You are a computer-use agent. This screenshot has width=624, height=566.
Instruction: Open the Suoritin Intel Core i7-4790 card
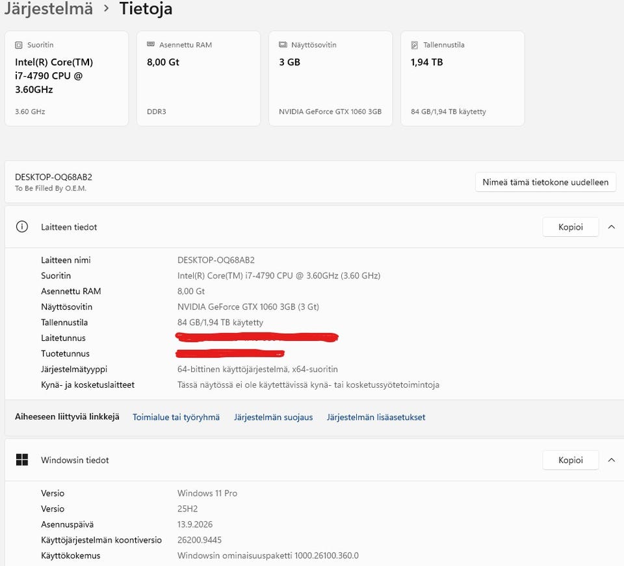[x=66, y=79]
